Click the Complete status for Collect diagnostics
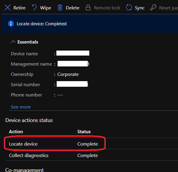Screen dimensions: 178x172 click(88, 155)
